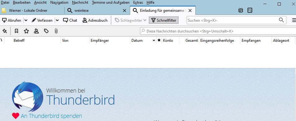Click the magnifier icon in search field

pos(281,20)
